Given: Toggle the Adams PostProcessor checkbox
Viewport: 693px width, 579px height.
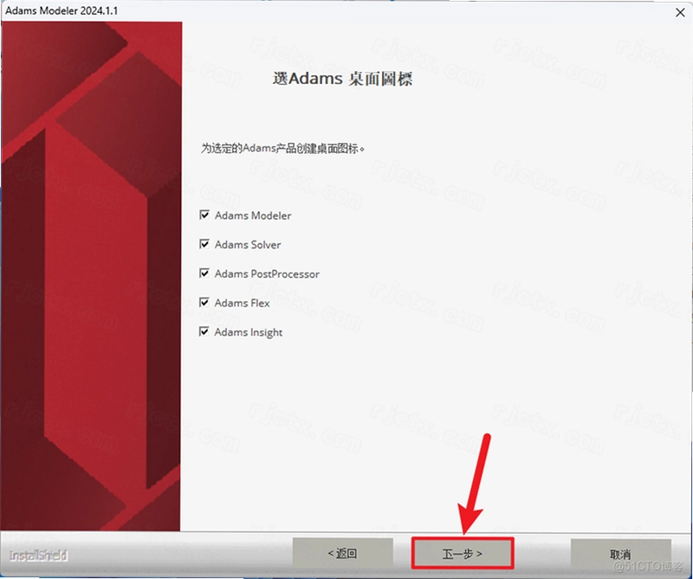Looking at the screenshot, I should point(204,273).
